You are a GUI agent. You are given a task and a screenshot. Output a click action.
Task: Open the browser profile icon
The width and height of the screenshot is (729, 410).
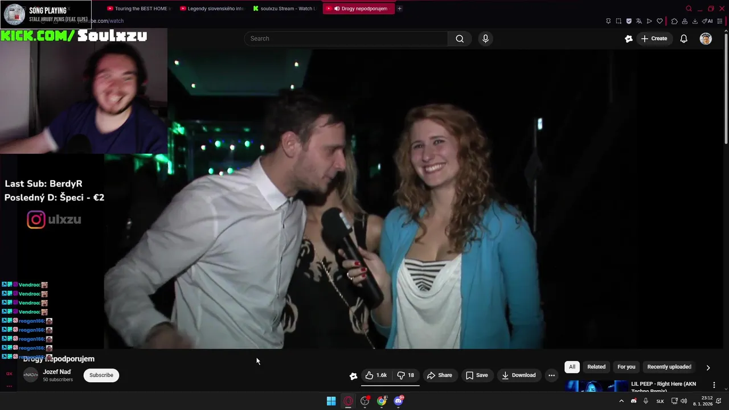(685, 21)
